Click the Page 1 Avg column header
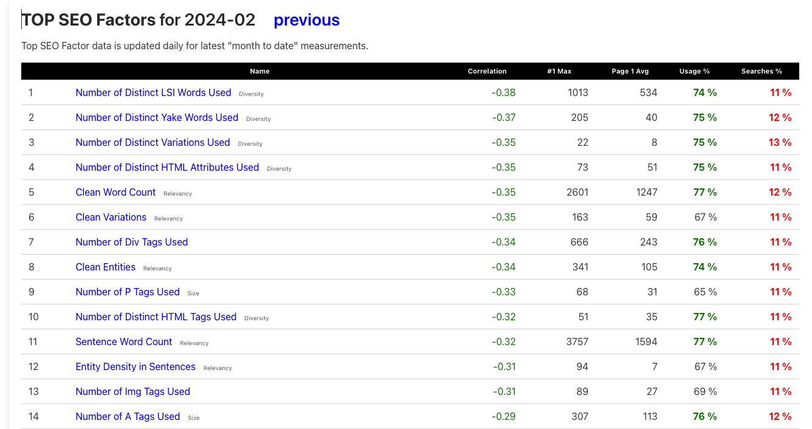 (630, 71)
